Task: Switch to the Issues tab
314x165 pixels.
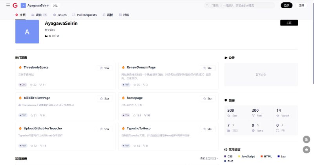Action: (x=60, y=15)
